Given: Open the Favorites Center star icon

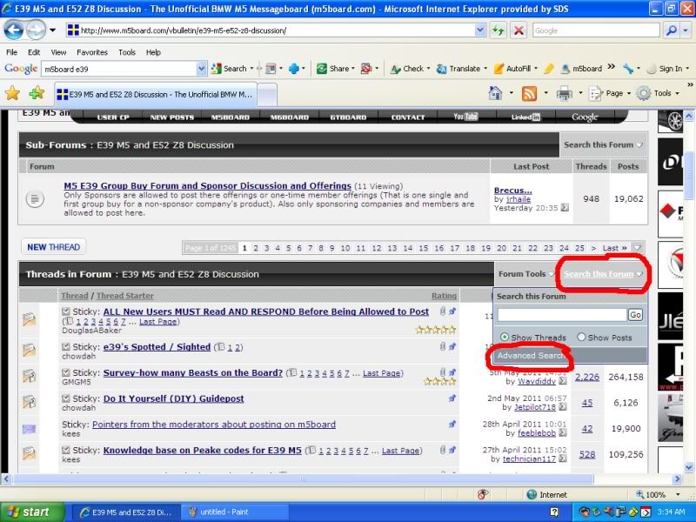Looking at the screenshot, I should [x=12, y=93].
